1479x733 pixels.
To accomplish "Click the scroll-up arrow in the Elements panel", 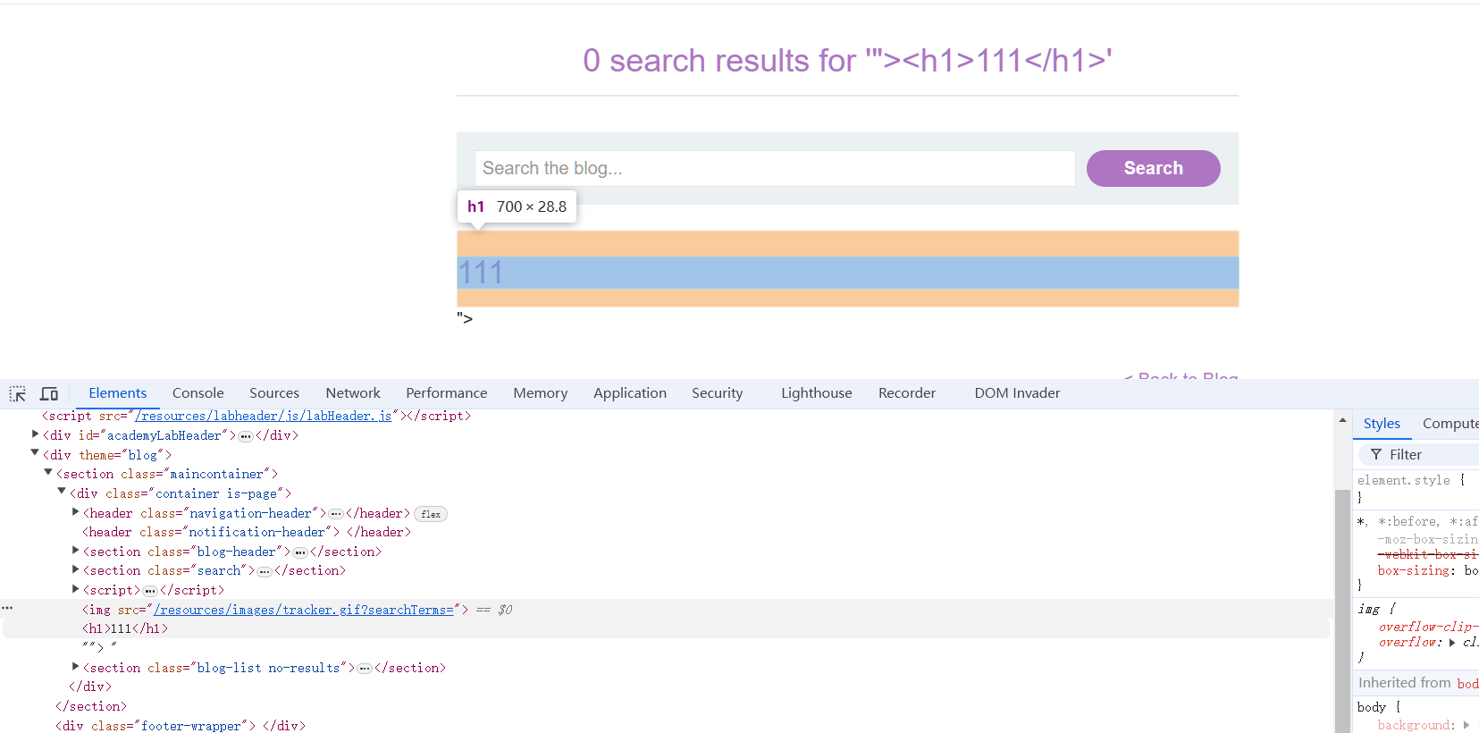I will [1342, 420].
